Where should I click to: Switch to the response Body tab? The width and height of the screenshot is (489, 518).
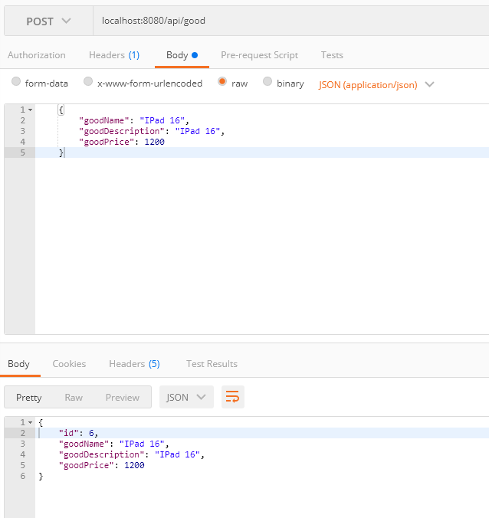click(19, 364)
